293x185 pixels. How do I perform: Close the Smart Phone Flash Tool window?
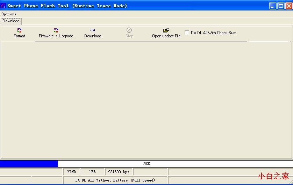289,6
